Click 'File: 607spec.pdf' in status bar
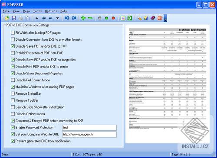217x158 pixels. (x=87, y=155)
